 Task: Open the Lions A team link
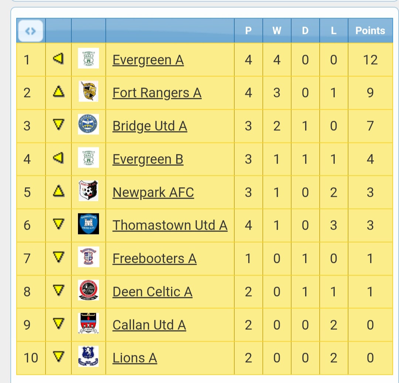tap(135, 358)
